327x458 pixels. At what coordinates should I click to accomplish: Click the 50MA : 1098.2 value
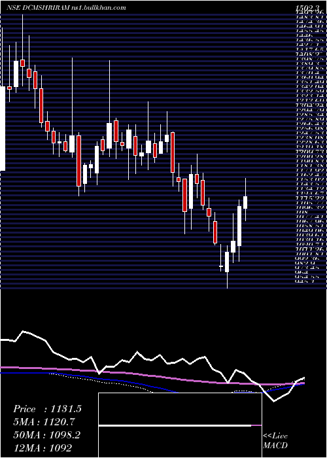(46, 434)
